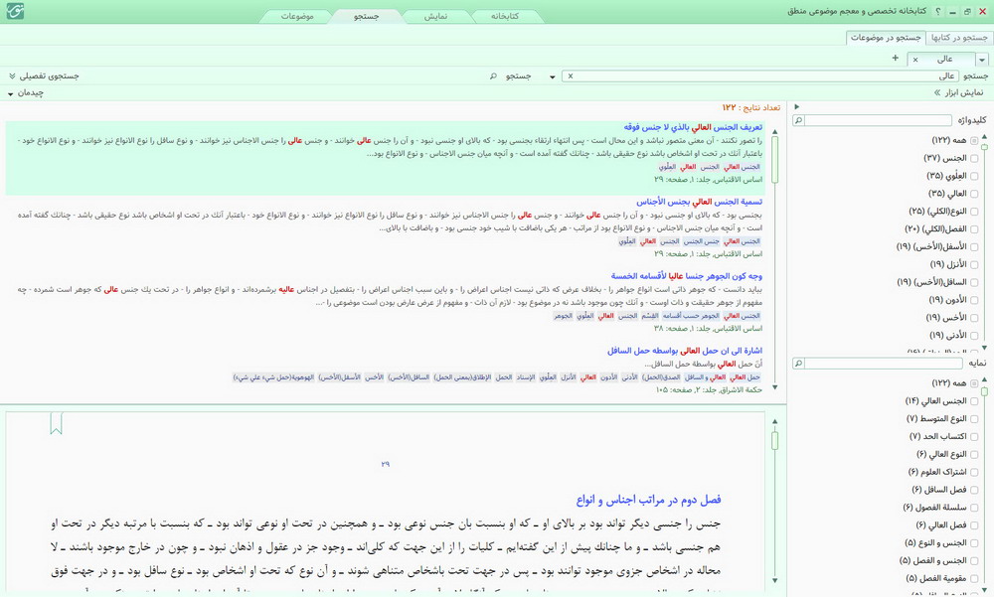This screenshot has height=597, width=994.
Task: Open result وجه كون الجوهر جنسا عاليا
Action: [687, 276]
